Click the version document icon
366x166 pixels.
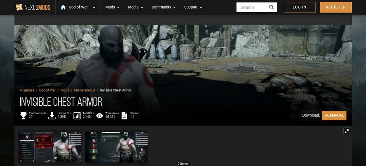pos(124,116)
